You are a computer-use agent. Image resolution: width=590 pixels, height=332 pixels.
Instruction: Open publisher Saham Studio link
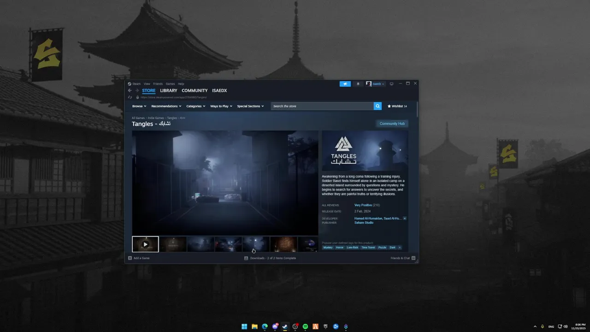coord(364,223)
